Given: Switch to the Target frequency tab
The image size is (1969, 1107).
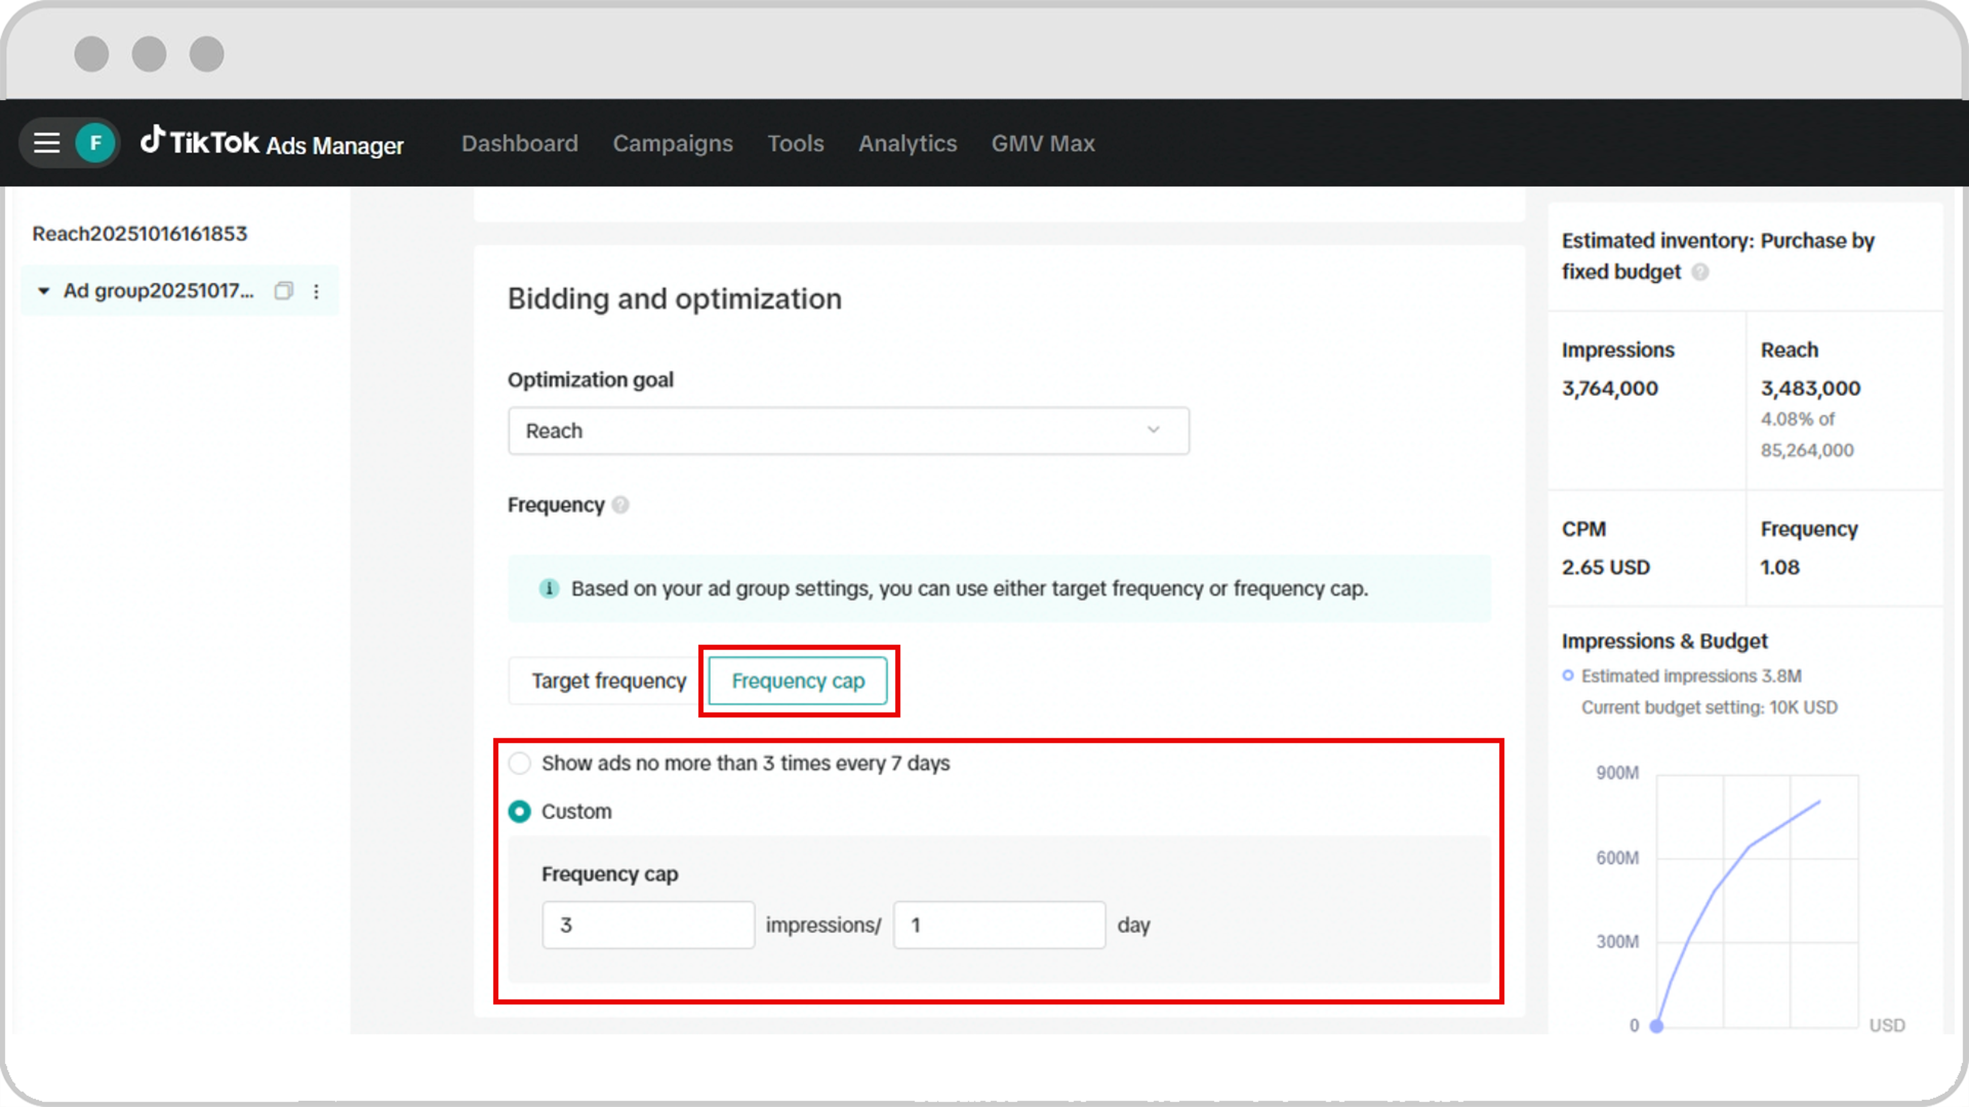Looking at the screenshot, I should click(609, 681).
